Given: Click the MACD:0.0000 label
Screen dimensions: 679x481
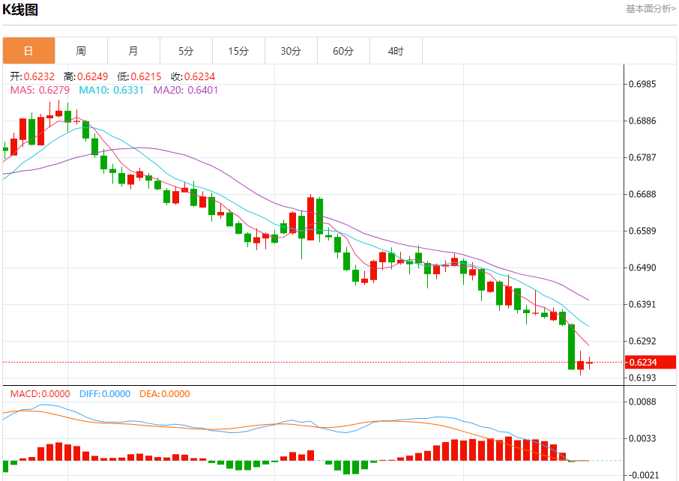Looking at the screenshot, I should tap(40, 394).
